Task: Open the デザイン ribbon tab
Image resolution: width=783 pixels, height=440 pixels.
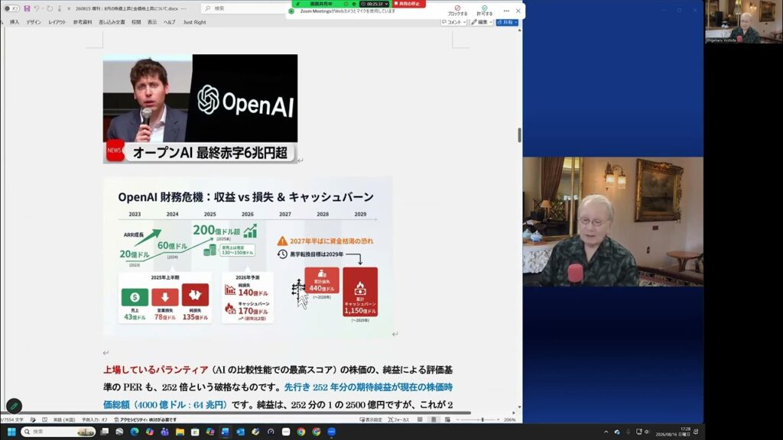Action: 34,22
